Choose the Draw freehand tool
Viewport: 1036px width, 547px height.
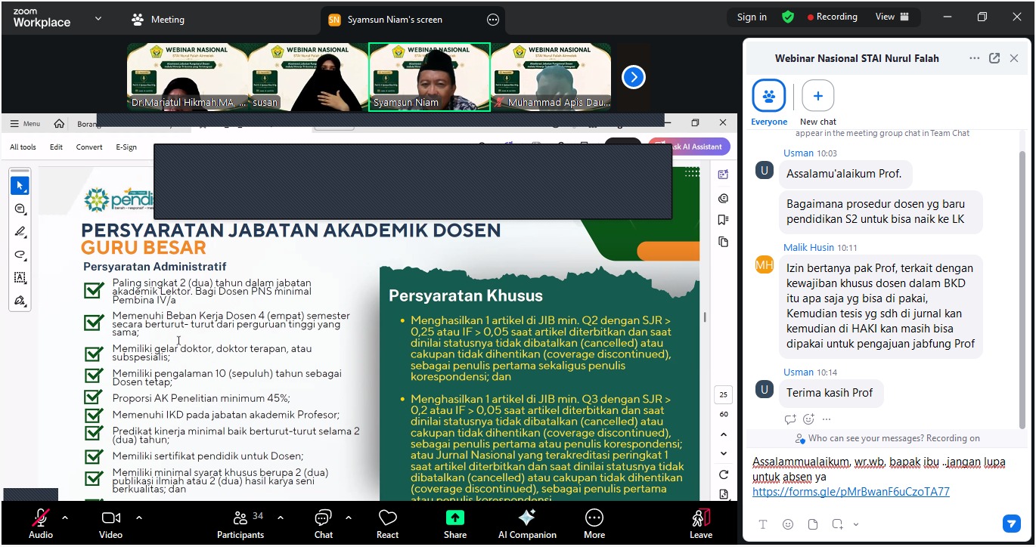[x=20, y=255]
